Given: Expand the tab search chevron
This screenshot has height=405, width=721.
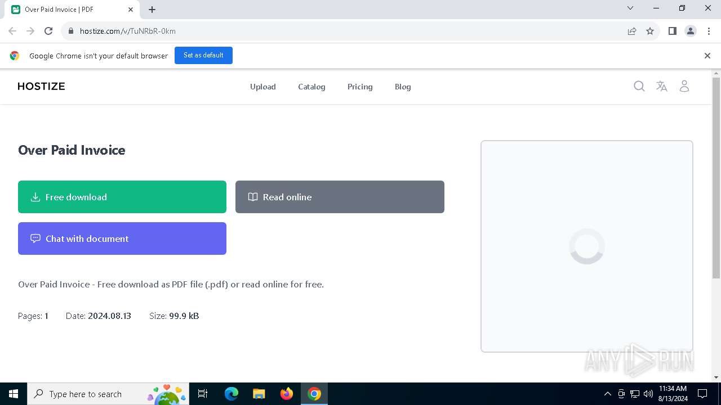Looking at the screenshot, I should point(630,8).
